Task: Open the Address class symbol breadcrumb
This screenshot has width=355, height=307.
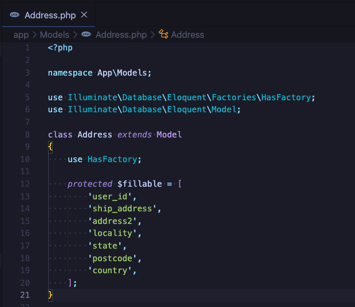Action: tap(187, 35)
